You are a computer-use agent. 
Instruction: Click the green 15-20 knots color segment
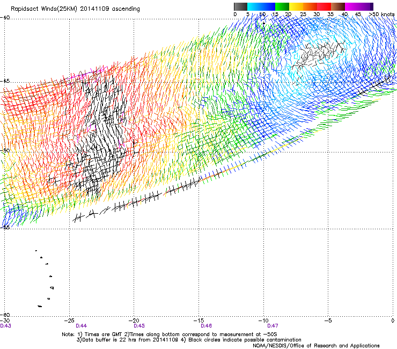(282, 6)
